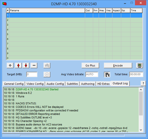Move selected file up with red arrow
The width and height of the screenshot is (148, 139).
point(18,65)
